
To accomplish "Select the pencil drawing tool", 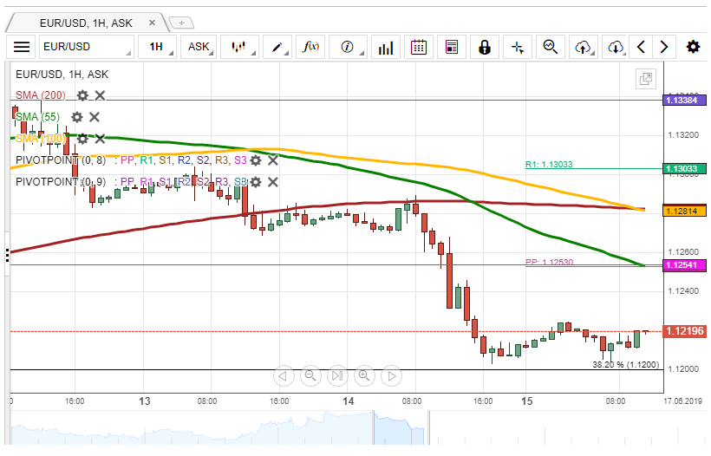I will point(277,47).
